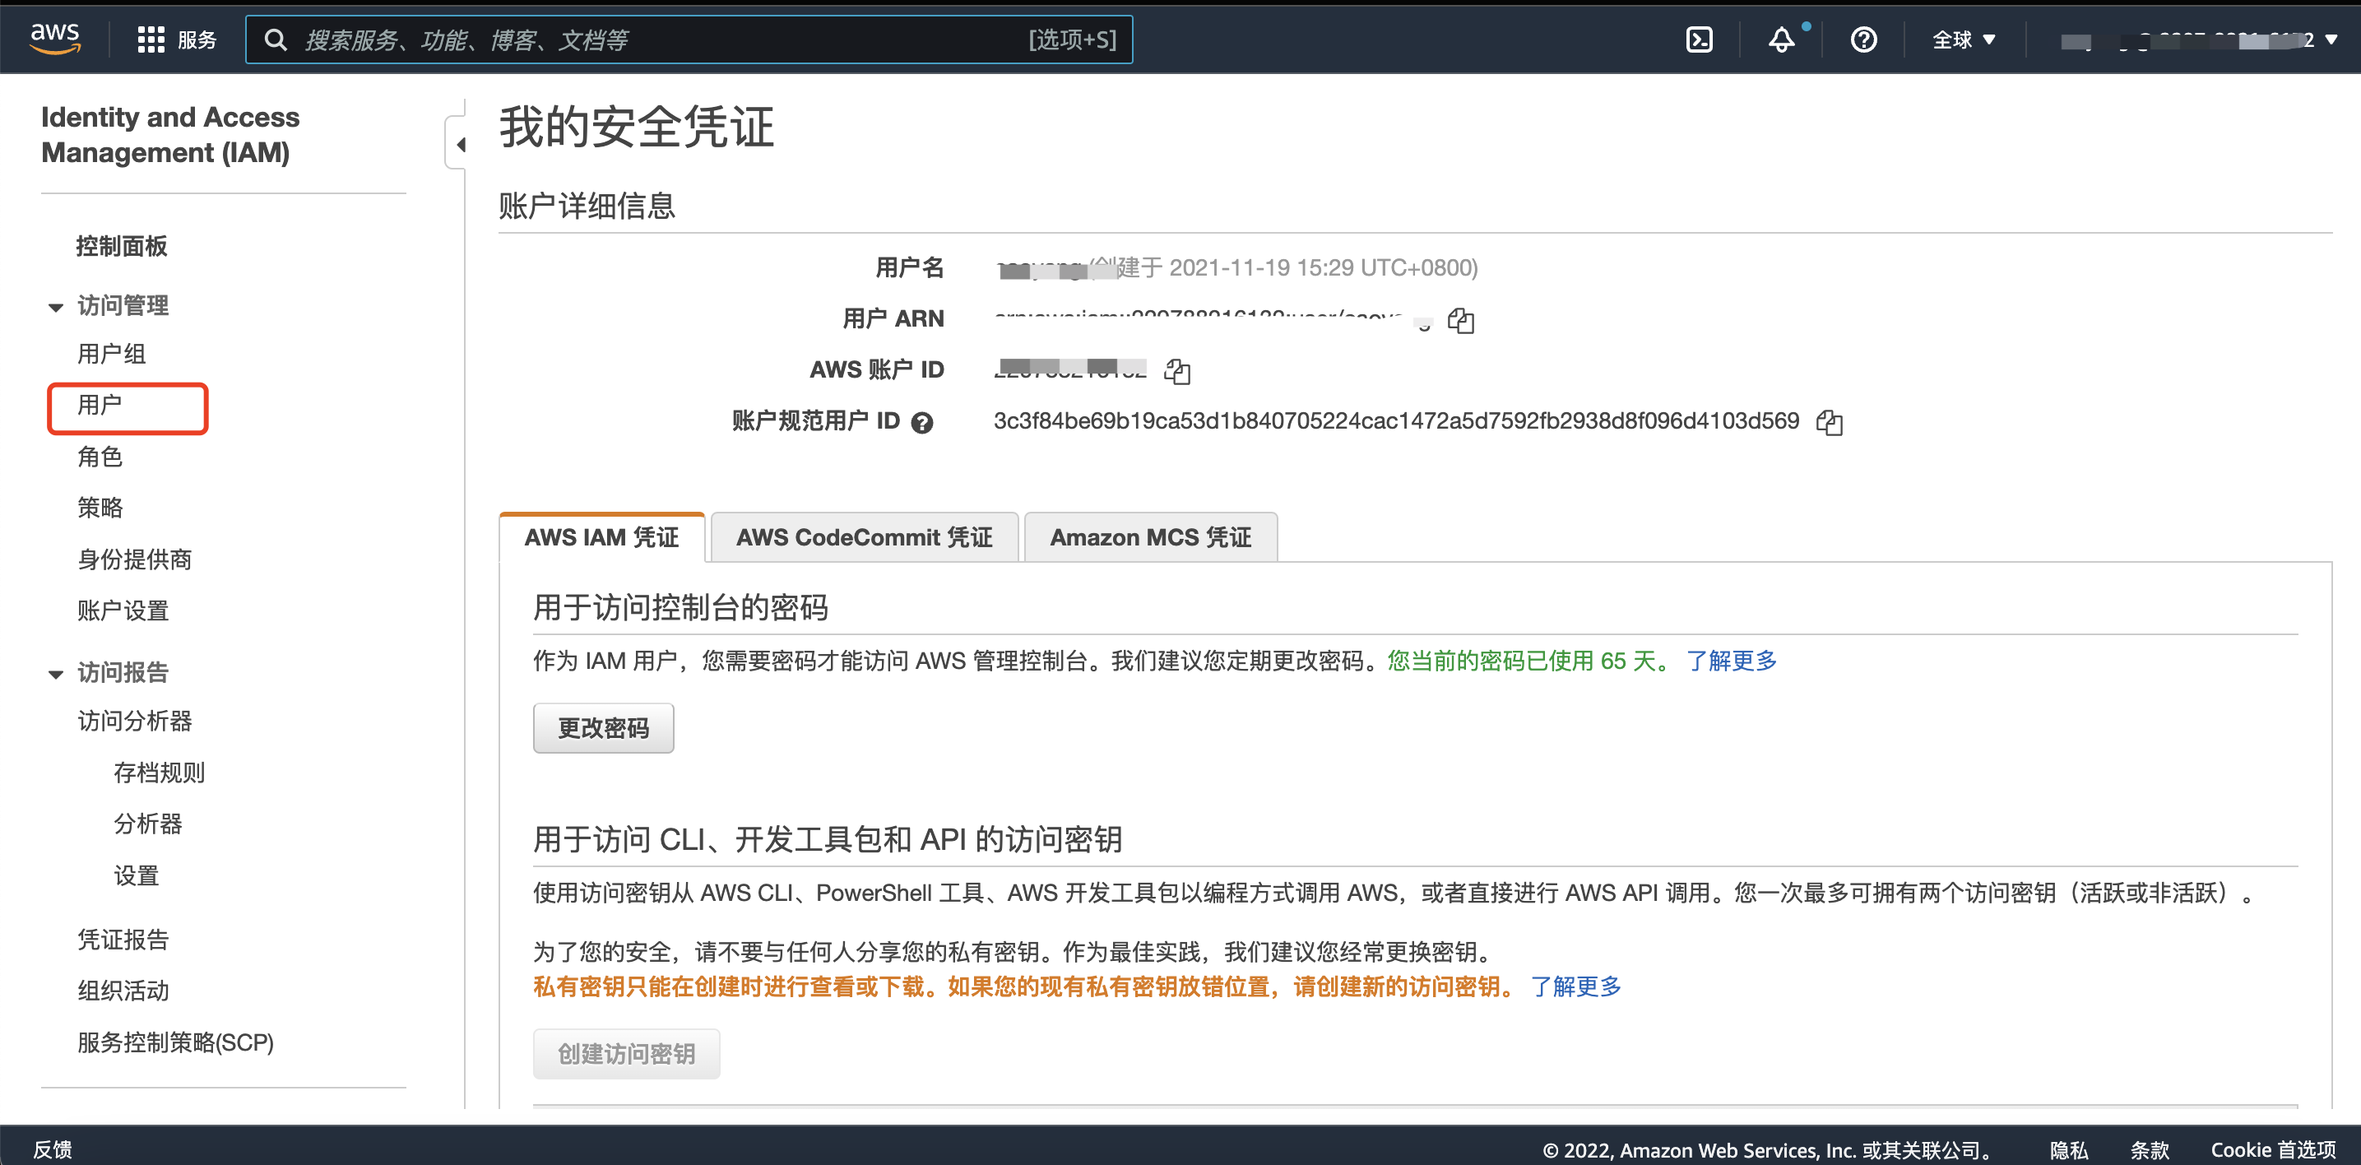Screen dimensions: 2361x1165
Task: Open 控制面板 in sidebar
Action: click(x=122, y=246)
